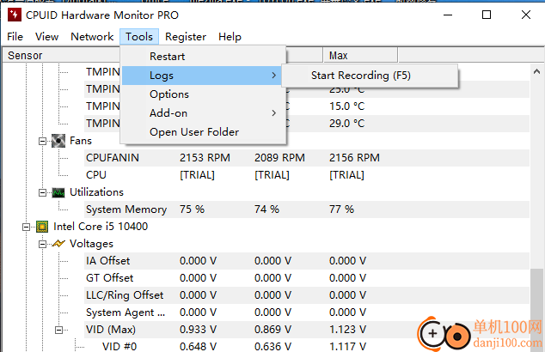Select the Fans tree label

click(x=81, y=141)
